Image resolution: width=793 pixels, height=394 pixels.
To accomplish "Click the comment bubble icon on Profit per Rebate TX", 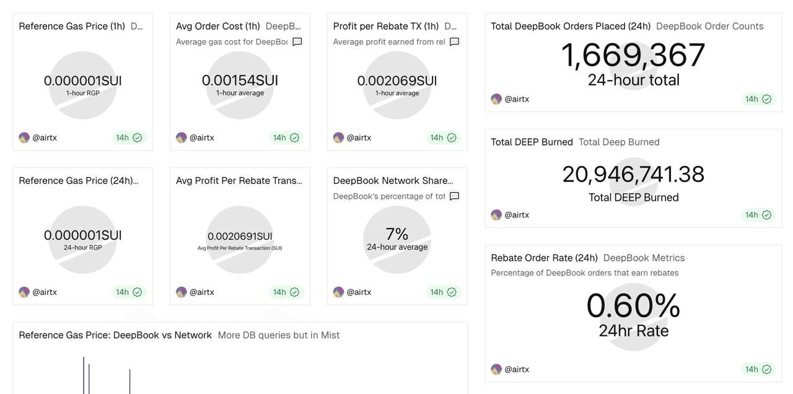I will pyautogui.click(x=455, y=42).
